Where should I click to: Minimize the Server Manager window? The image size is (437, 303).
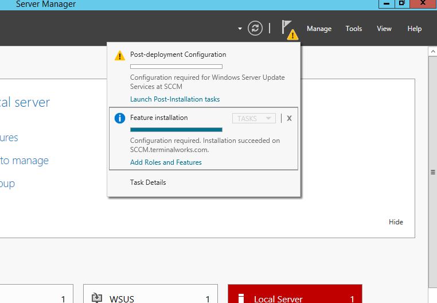pos(387,3)
